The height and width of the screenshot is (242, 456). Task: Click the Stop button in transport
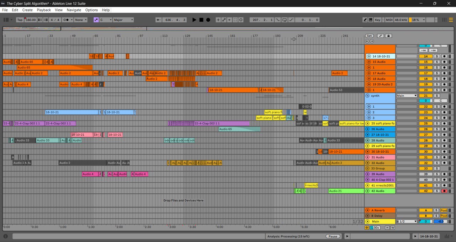pyautogui.click(x=201, y=20)
